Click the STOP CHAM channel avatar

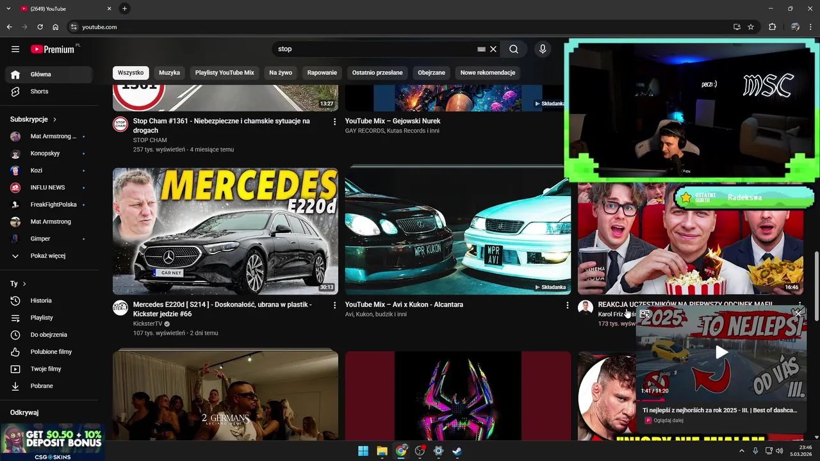click(x=120, y=124)
